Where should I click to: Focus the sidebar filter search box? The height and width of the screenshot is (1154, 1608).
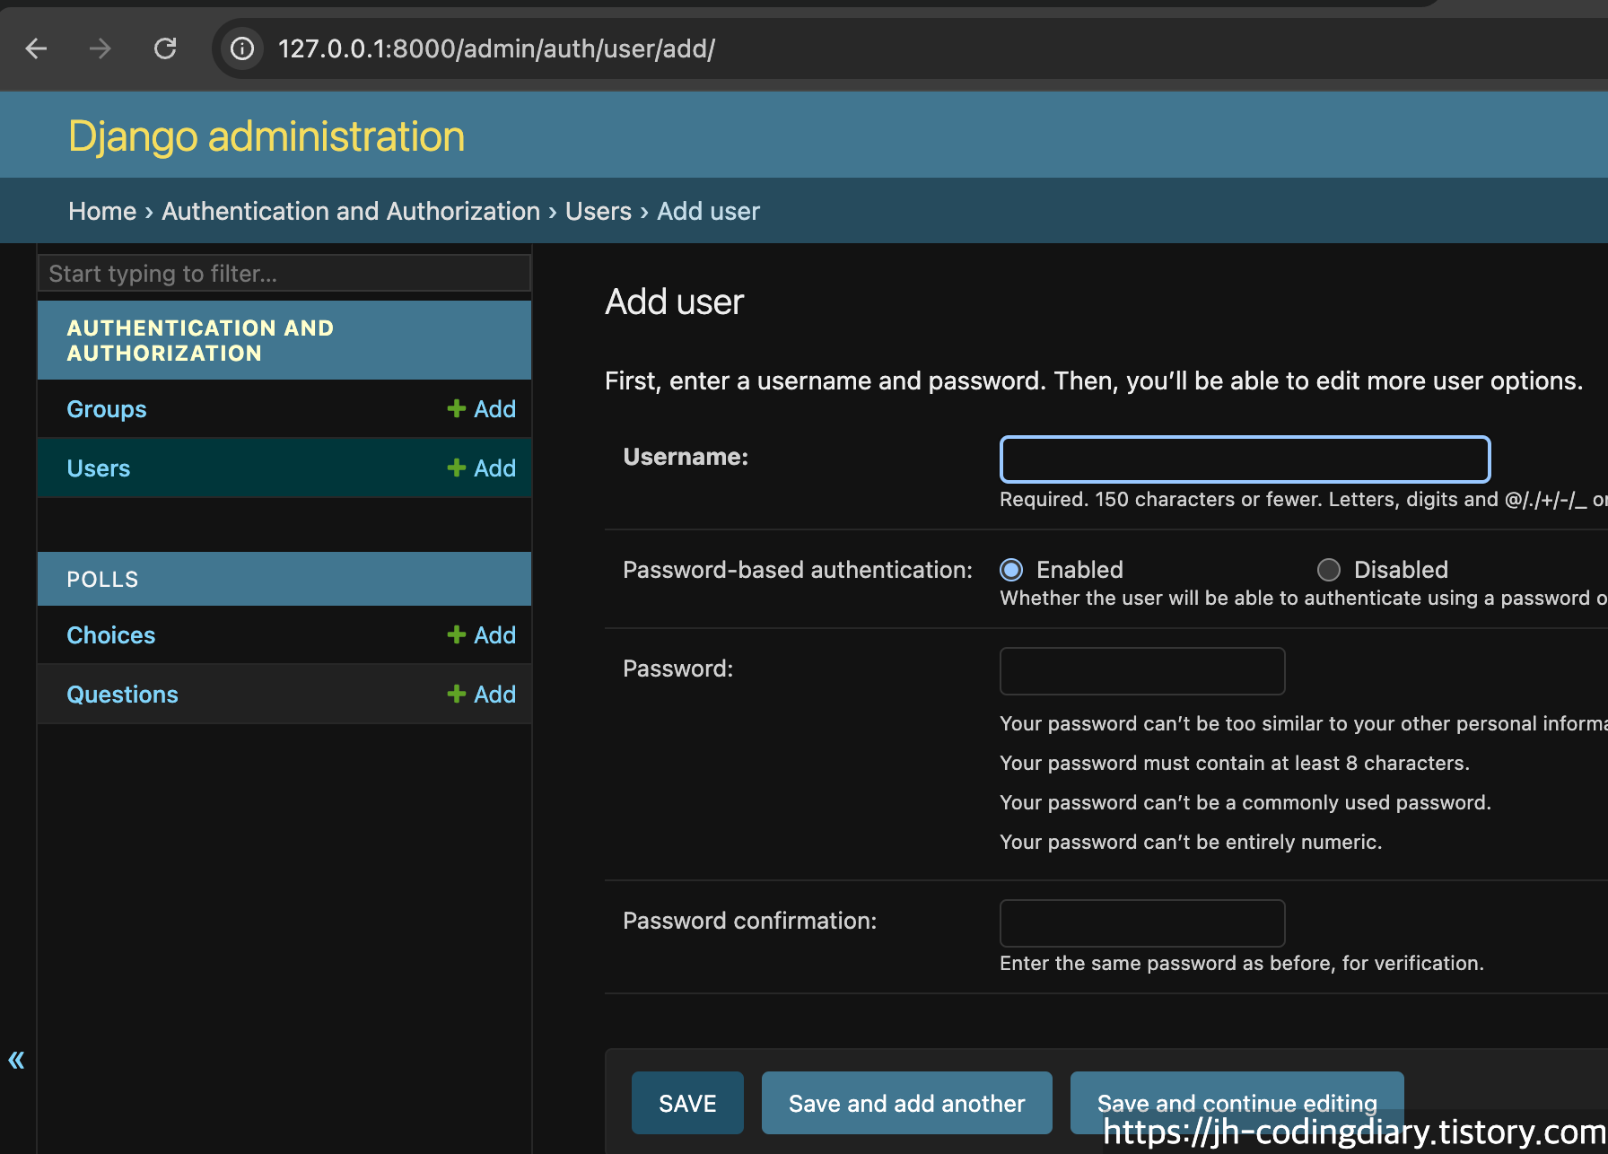[x=284, y=273]
